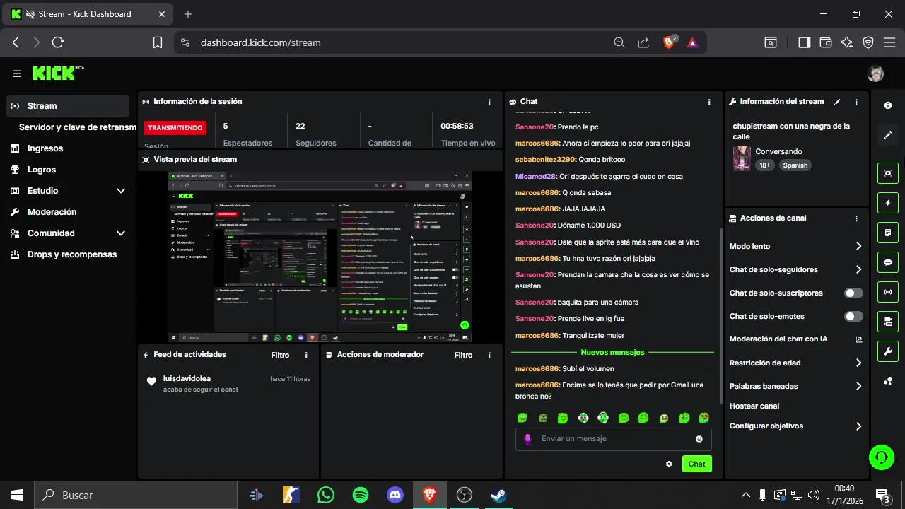Edit stream information via the pencil icon in the panel header
The image size is (905, 509).
tap(837, 102)
